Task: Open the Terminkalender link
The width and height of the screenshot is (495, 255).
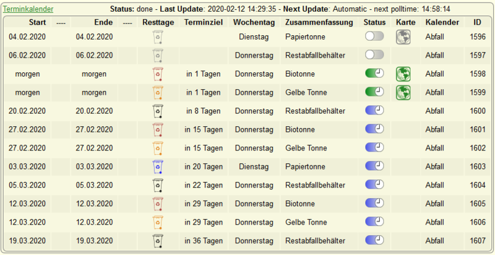Action: (28, 9)
